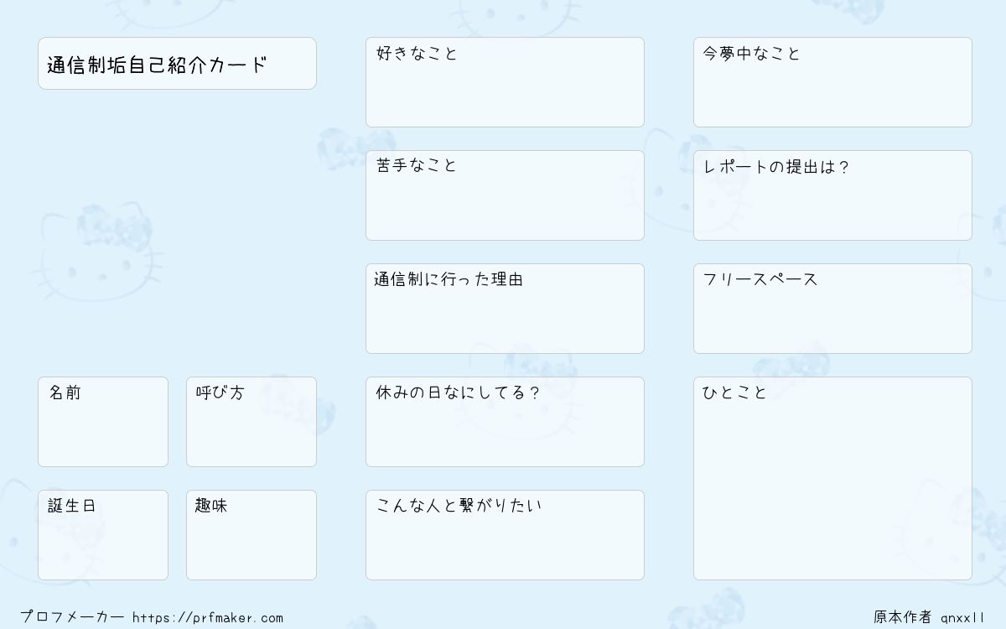
Task: Select the large ひとこと box
Action: click(832, 478)
